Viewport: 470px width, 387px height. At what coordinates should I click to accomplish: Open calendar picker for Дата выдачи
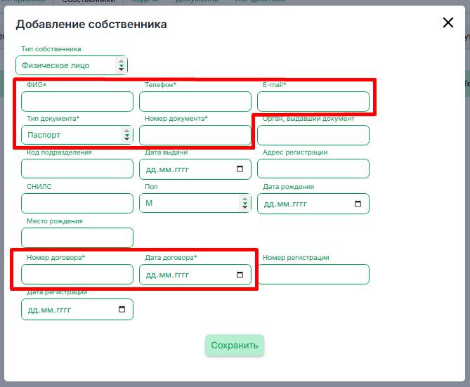(x=240, y=169)
